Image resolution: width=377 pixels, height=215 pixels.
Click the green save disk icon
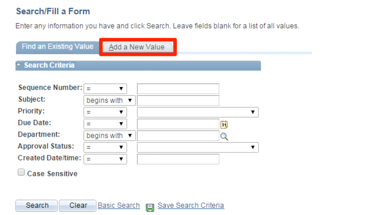(x=150, y=207)
